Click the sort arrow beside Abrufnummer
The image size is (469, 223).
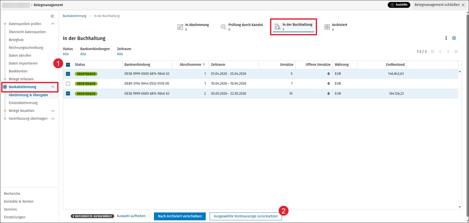pyautogui.click(x=204, y=65)
